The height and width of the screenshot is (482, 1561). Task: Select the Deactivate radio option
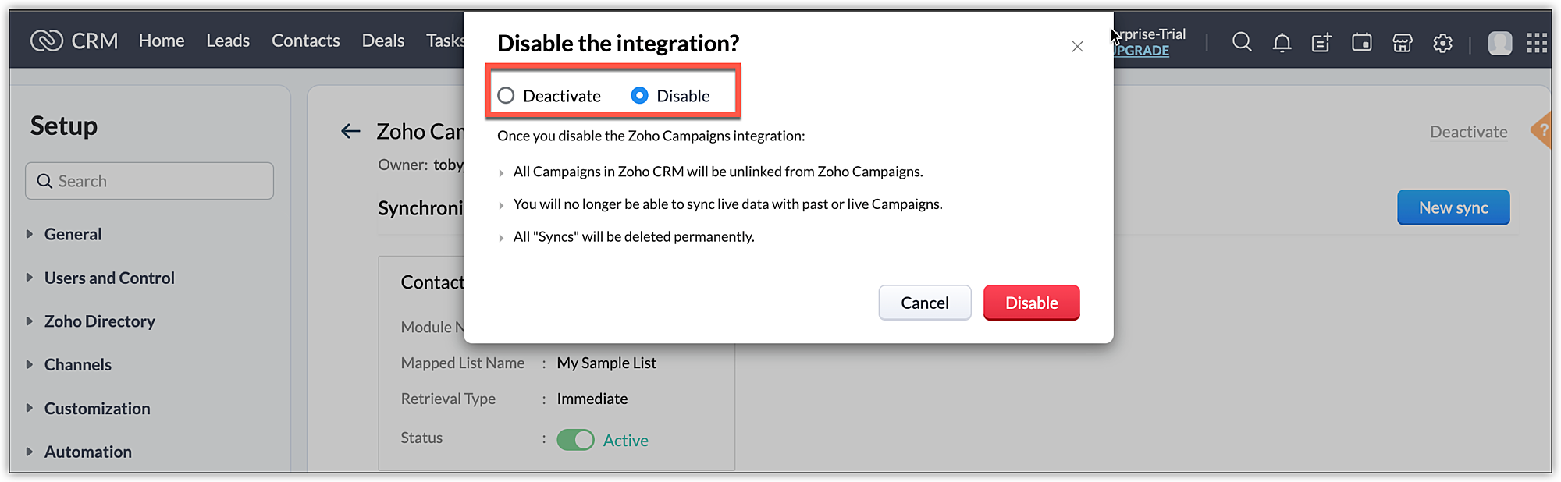point(507,95)
